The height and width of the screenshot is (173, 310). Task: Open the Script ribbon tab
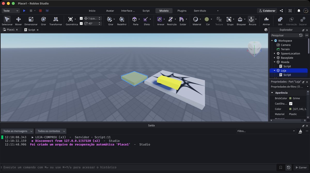pyautogui.click(x=146, y=11)
